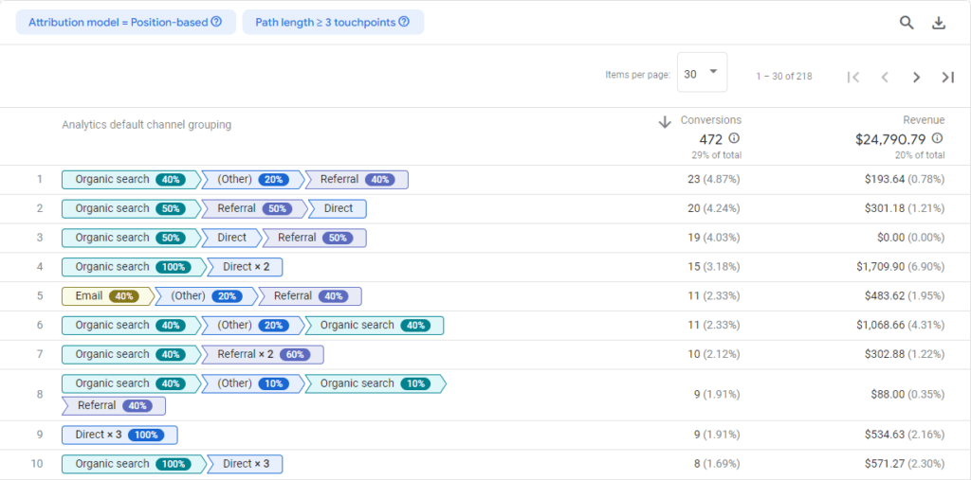971x480 pixels.
Task: Click the Revenue column header
Action: (x=923, y=120)
